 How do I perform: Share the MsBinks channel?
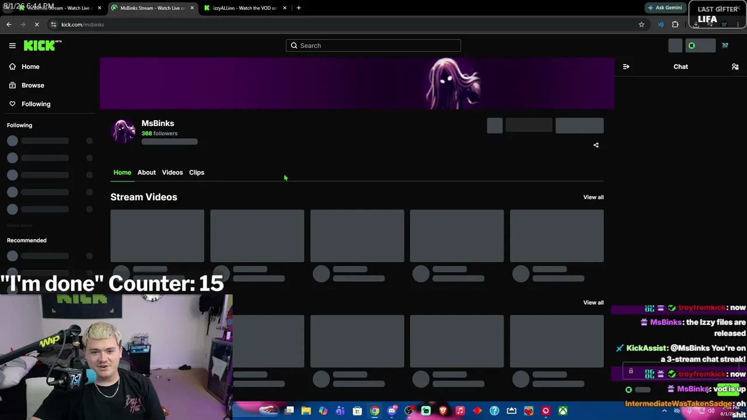point(596,145)
